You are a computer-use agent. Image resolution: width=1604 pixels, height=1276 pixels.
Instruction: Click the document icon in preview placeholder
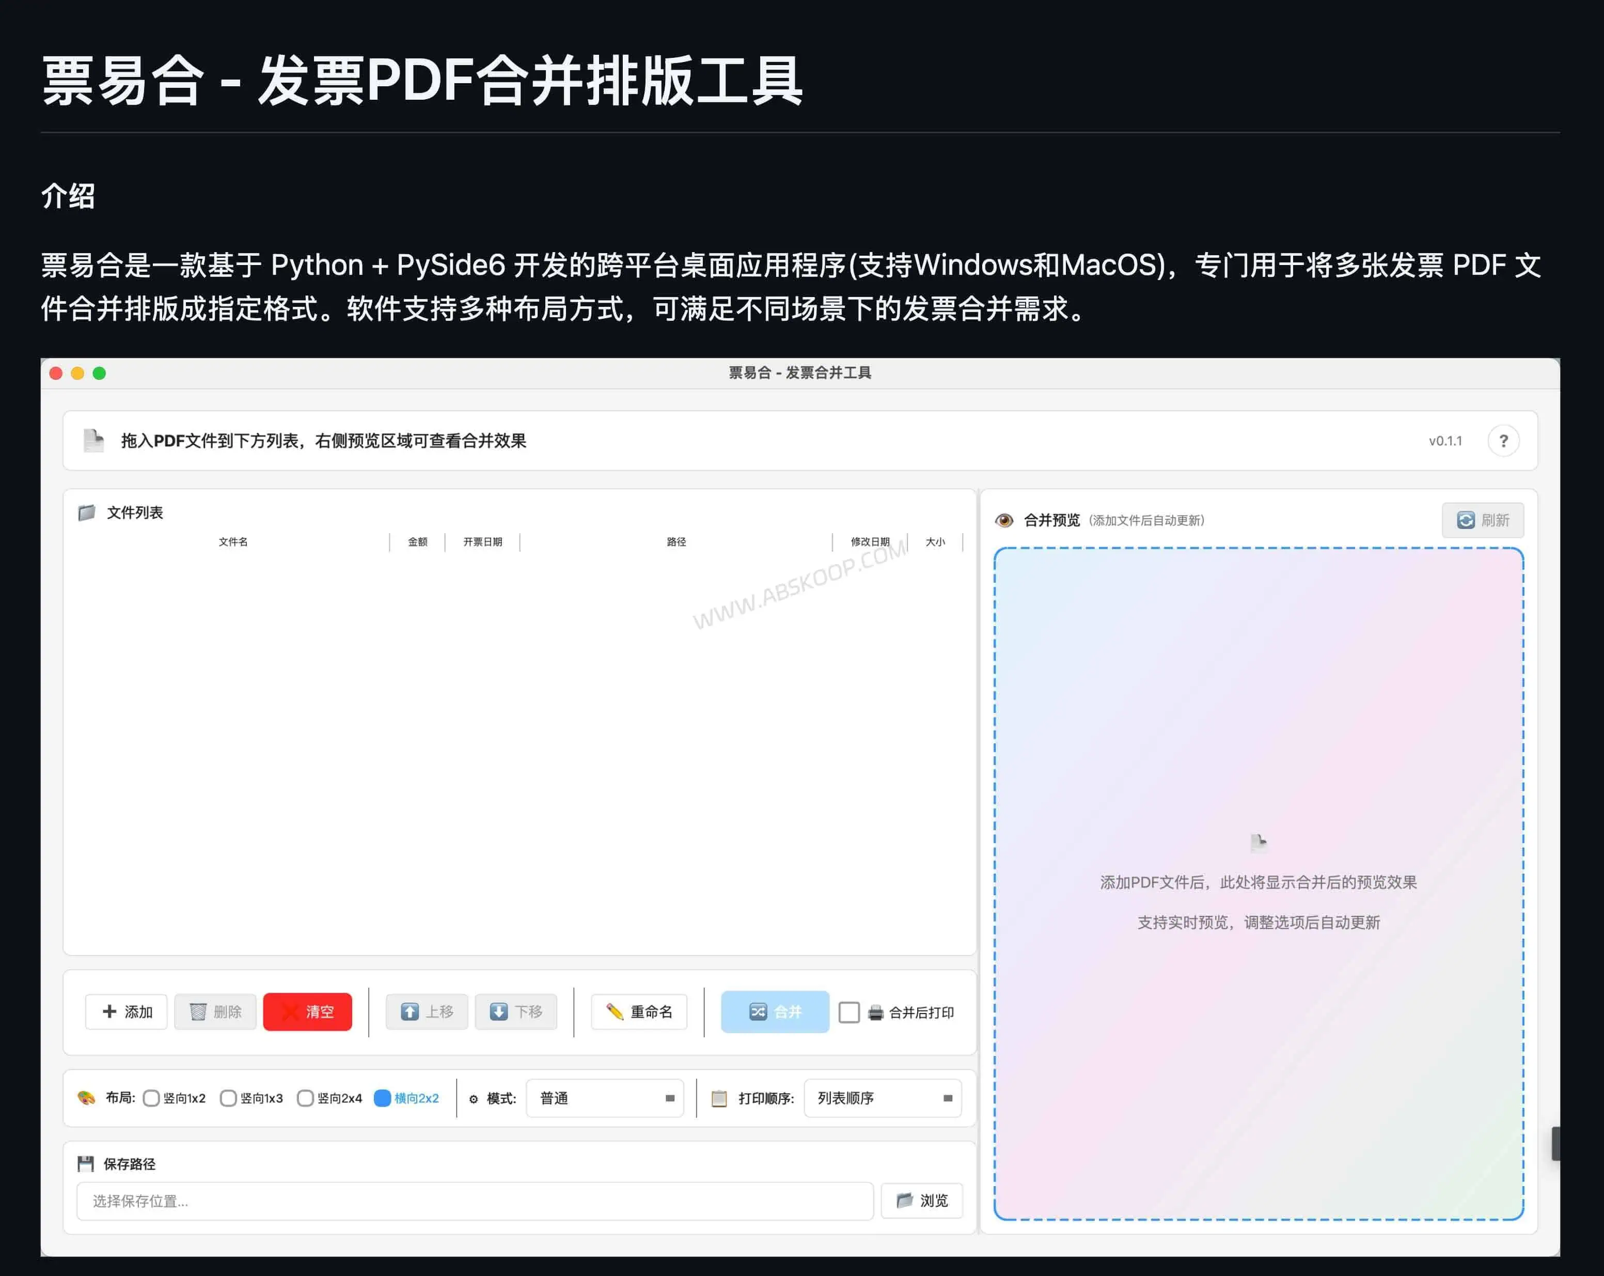pos(1259,842)
